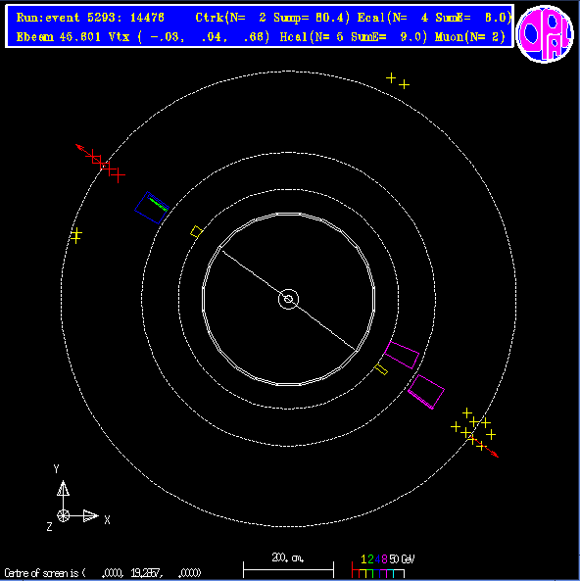This screenshot has height=581, width=580.
Task: Click the Ebeam 45.601 header value
Action: click(58, 37)
